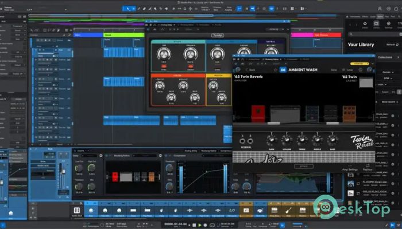Open the Genres filter dropdown
Screen dimensions: 402x229
click(x=388, y=72)
